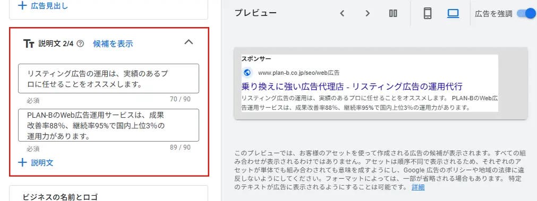Click the Tт text icon beside 説明文
537x201 pixels.
click(x=29, y=44)
